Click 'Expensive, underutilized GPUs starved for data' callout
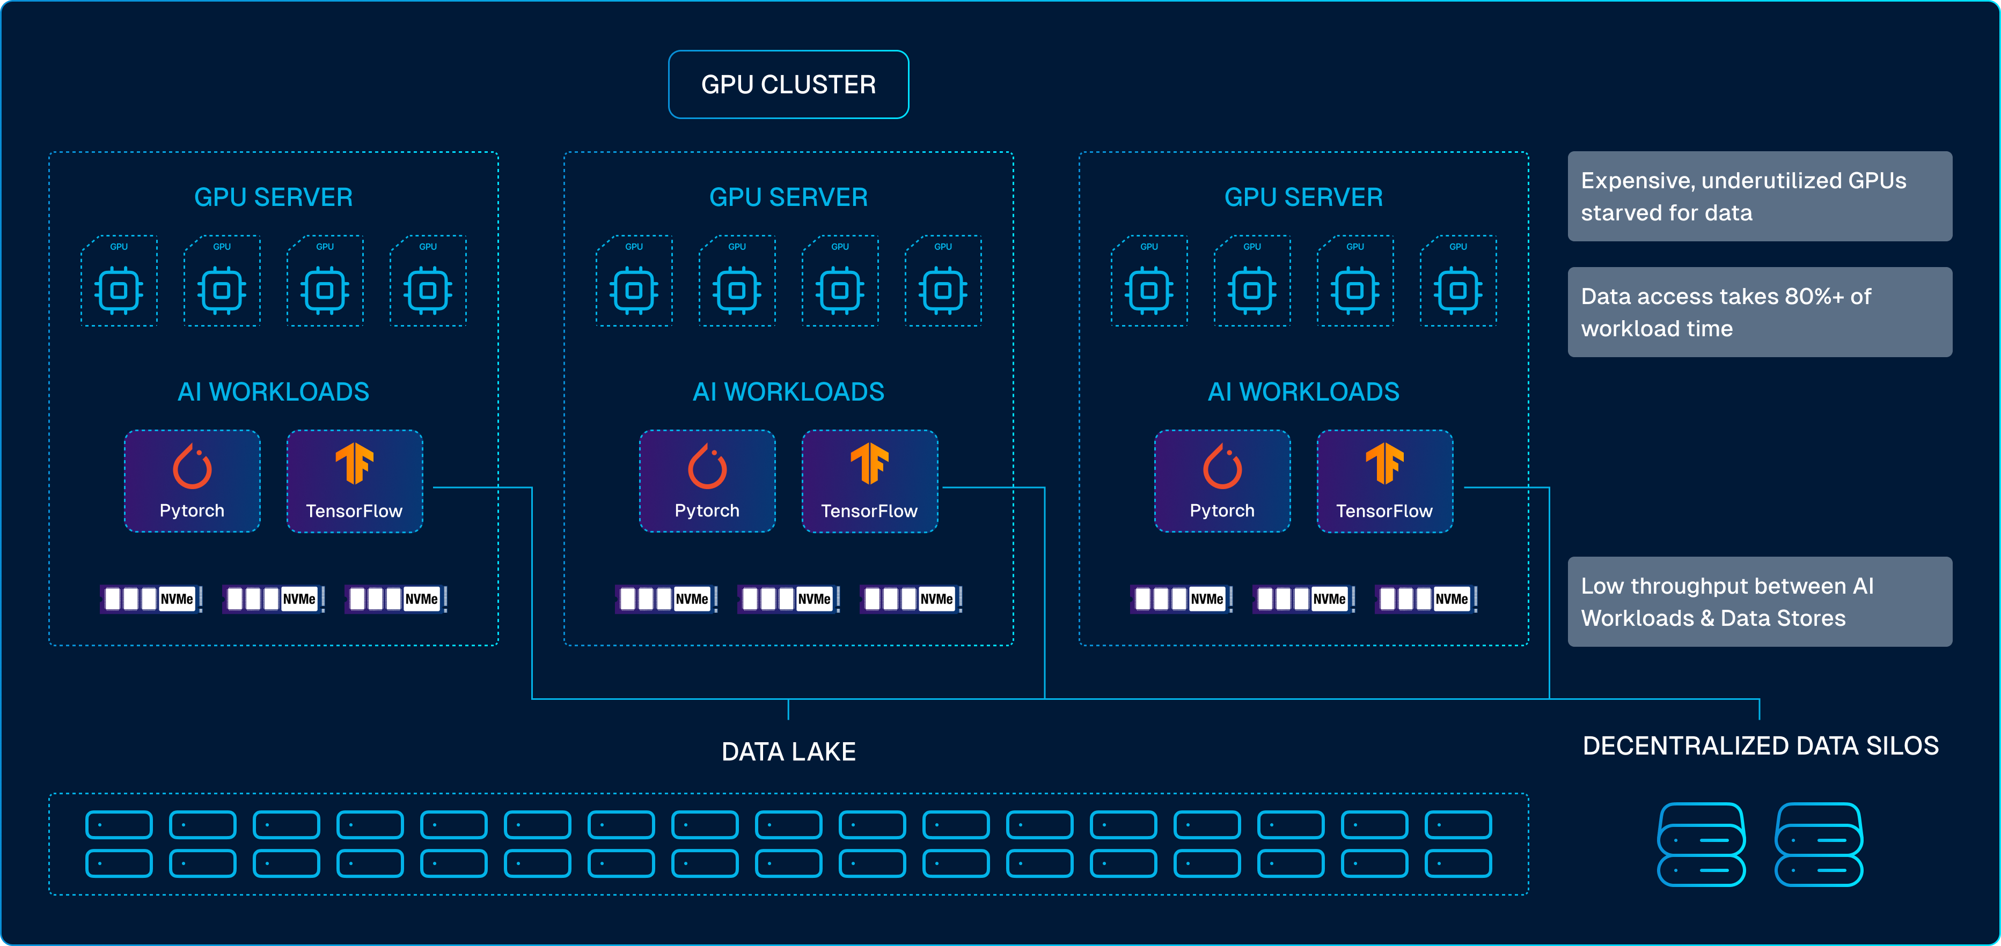This screenshot has width=2001, height=946. [1760, 196]
